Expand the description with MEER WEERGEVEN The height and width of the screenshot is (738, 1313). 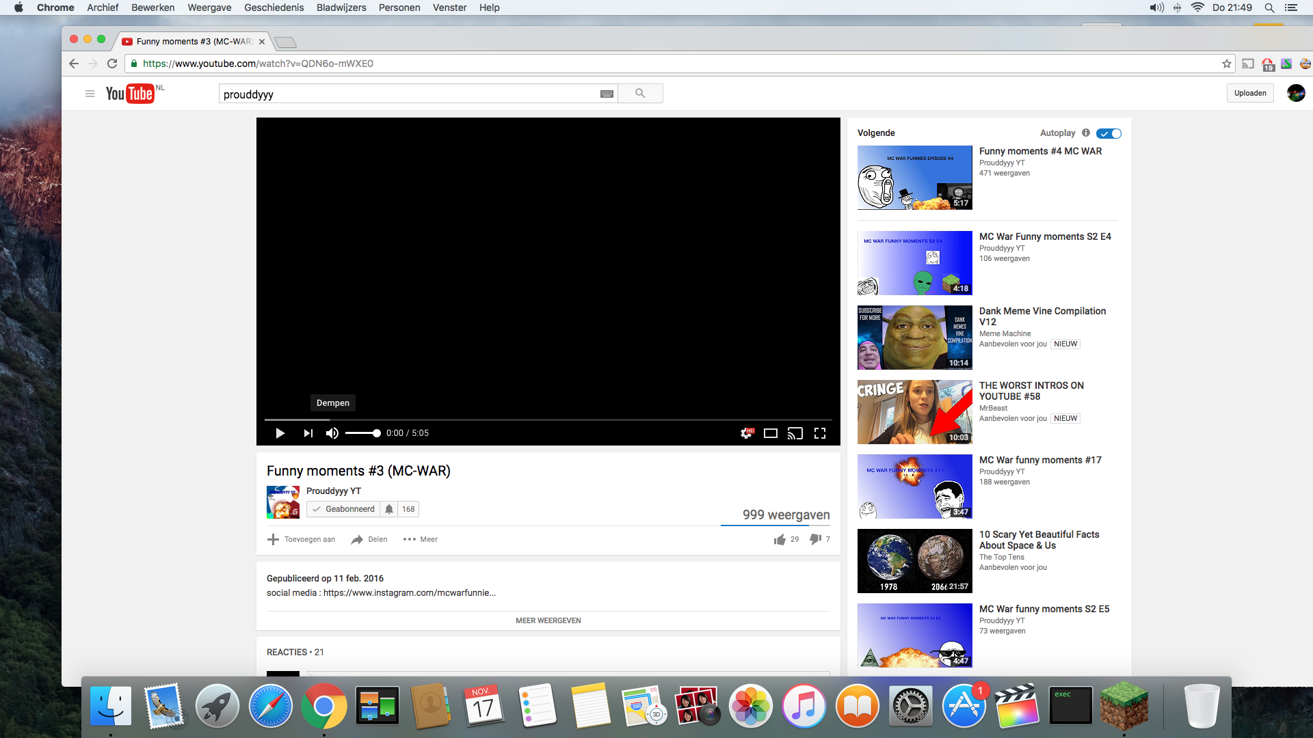tap(548, 620)
